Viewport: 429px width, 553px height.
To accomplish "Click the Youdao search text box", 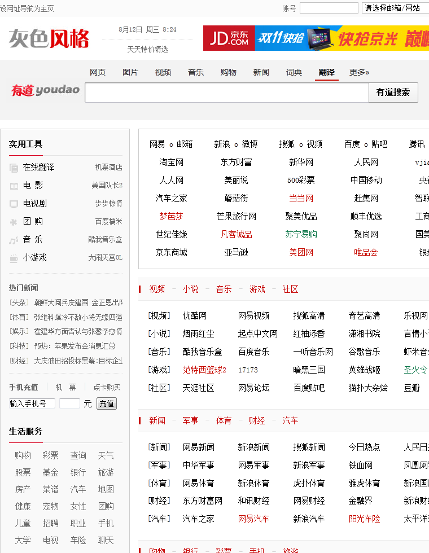I will (227, 93).
